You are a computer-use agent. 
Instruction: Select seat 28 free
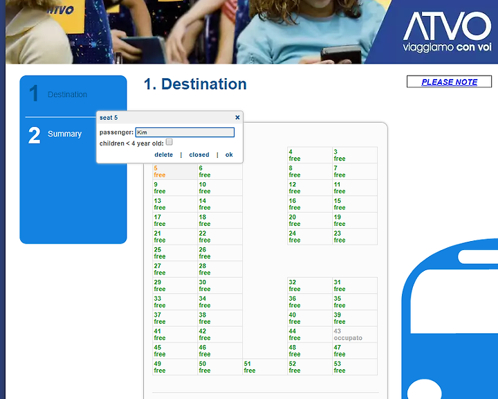click(220, 269)
